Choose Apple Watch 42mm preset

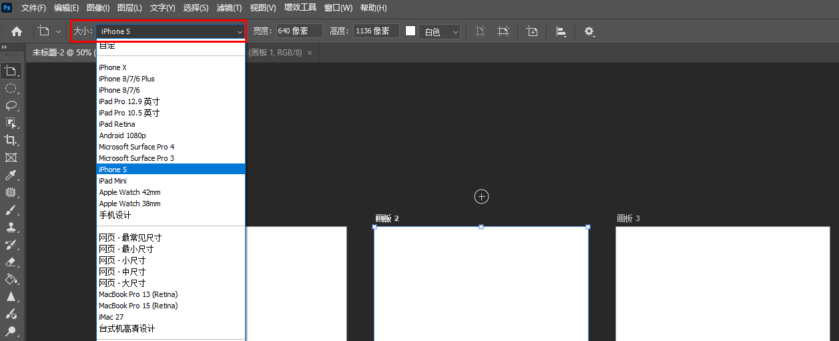[x=171, y=192]
